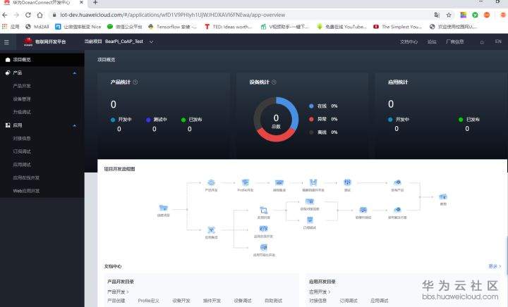Collapse the 产品 sidebar group arrow

coord(75,73)
